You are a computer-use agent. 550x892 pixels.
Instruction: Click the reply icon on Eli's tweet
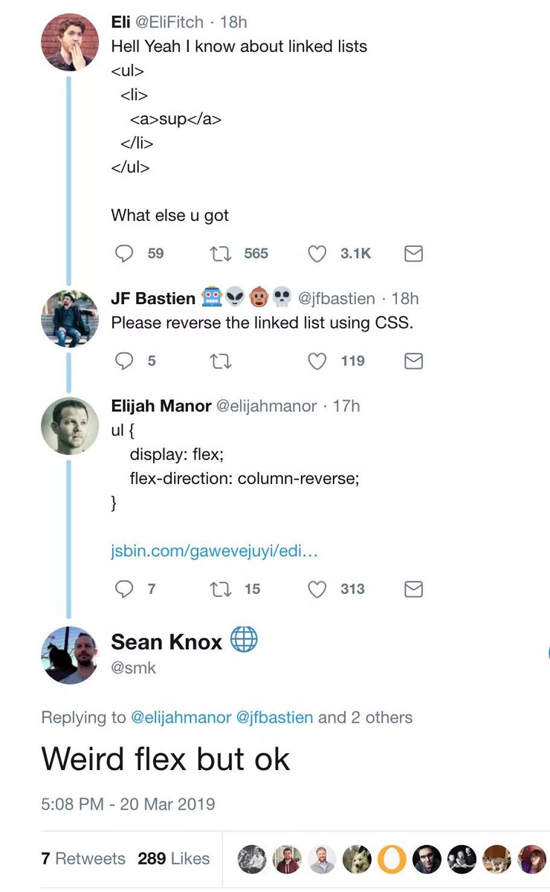coord(123,254)
